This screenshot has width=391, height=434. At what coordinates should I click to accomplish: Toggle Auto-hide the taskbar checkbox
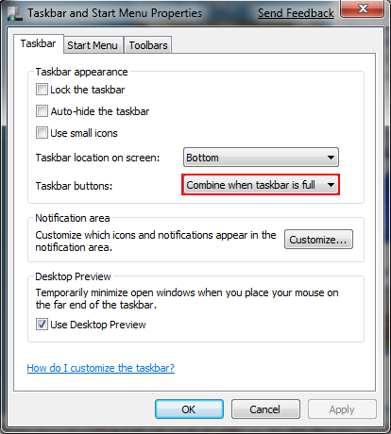tap(42, 111)
